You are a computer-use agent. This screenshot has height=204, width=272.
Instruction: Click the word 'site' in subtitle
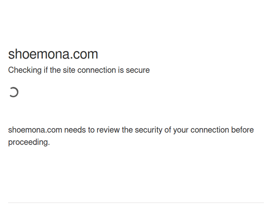pyautogui.click(x=69, y=70)
